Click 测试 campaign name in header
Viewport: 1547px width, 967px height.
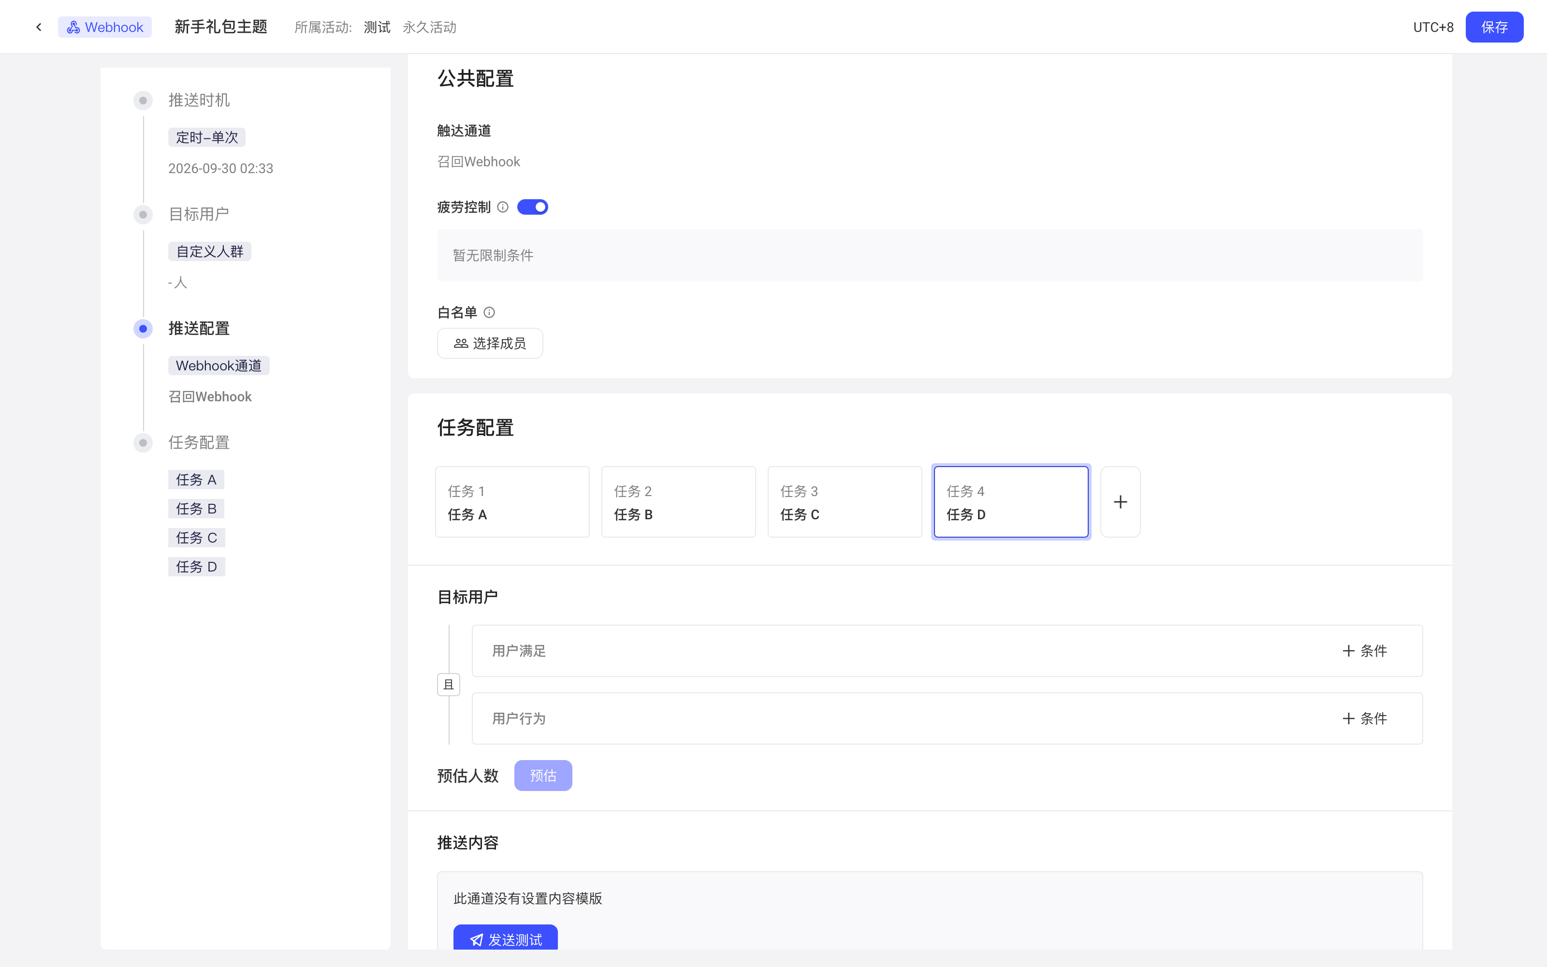click(x=377, y=27)
